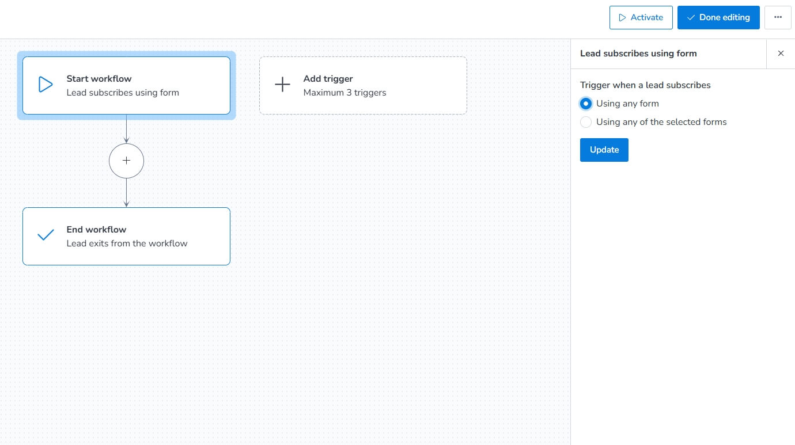Click the play icon in Start workflow node
The image size is (795, 445).
46,85
